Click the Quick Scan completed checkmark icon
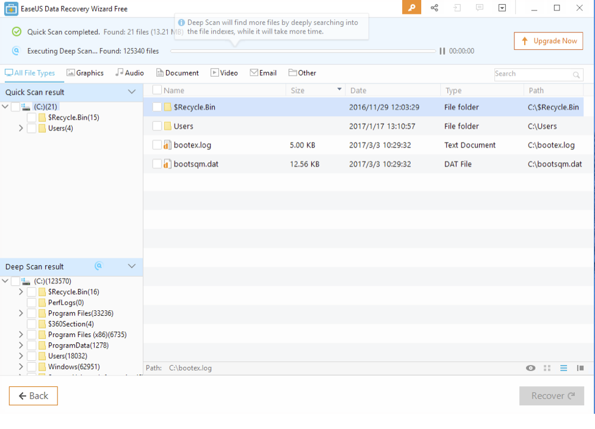The height and width of the screenshot is (429, 595). tap(16, 32)
